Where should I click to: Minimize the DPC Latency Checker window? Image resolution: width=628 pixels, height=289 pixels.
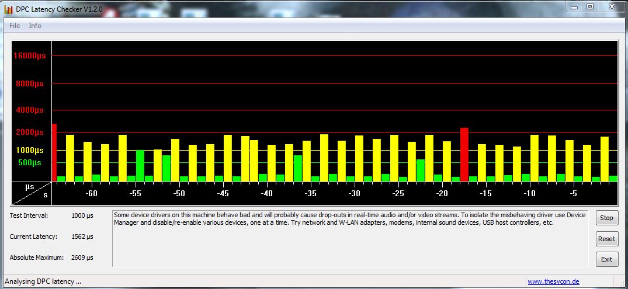(574, 7)
